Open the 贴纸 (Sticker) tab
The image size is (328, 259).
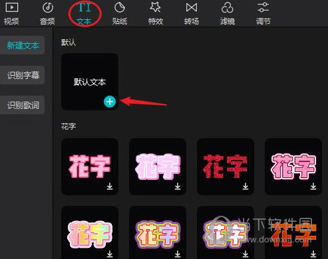[120, 13]
